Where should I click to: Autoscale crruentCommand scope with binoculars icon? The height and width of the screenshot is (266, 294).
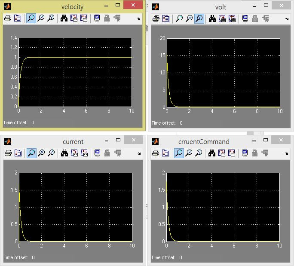[212, 153]
